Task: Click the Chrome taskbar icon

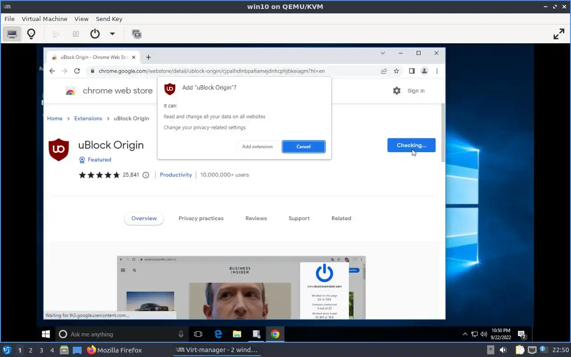Action: coord(275,334)
